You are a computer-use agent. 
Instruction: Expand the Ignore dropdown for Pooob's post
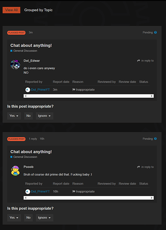click(x=44, y=218)
